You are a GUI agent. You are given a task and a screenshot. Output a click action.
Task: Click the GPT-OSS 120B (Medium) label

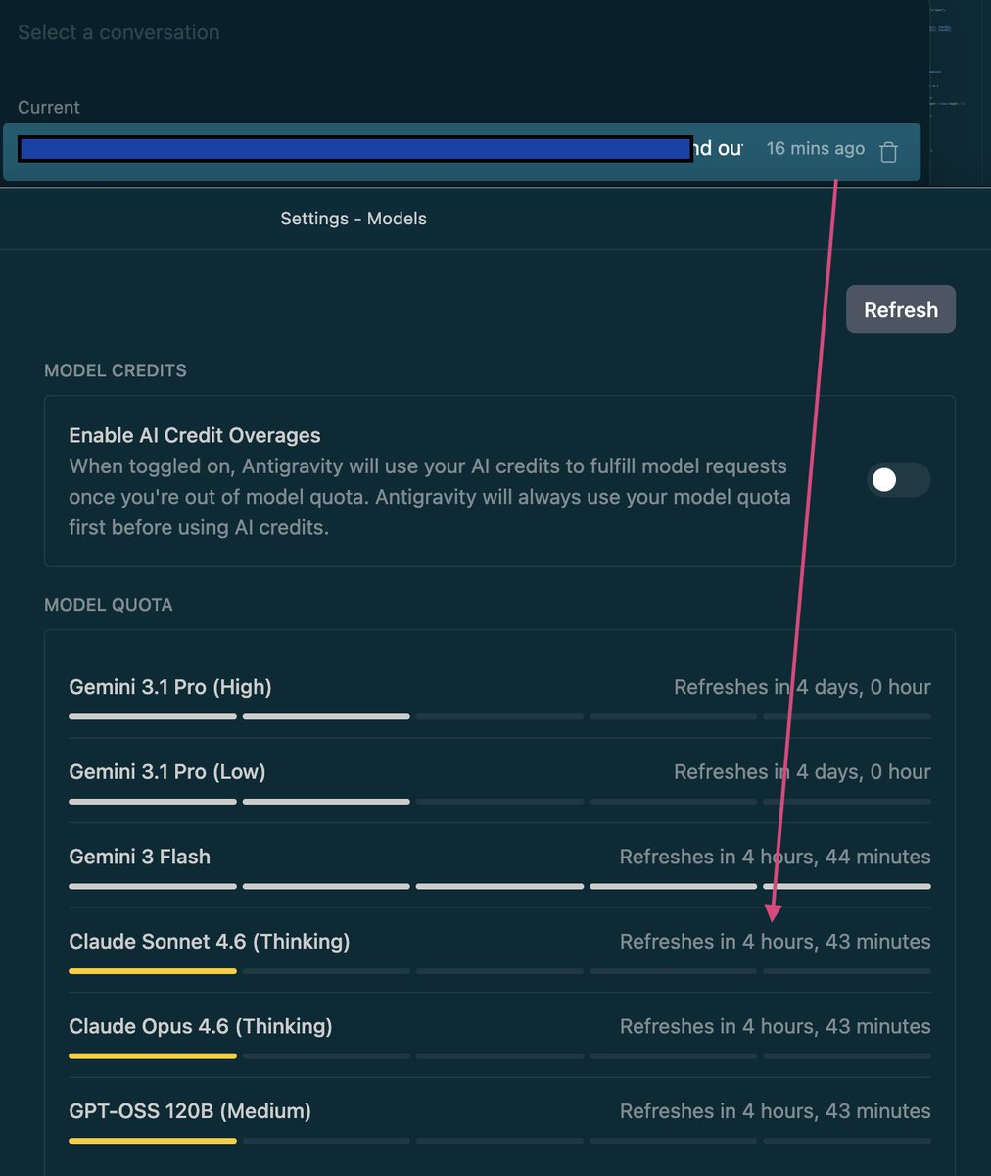[190, 1111]
